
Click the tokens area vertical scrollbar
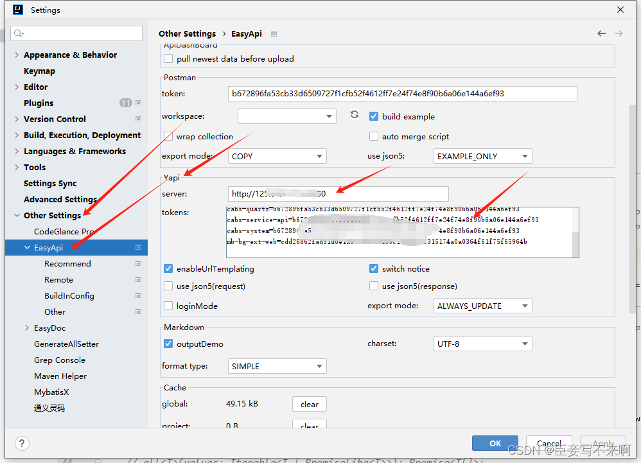[x=575, y=244]
